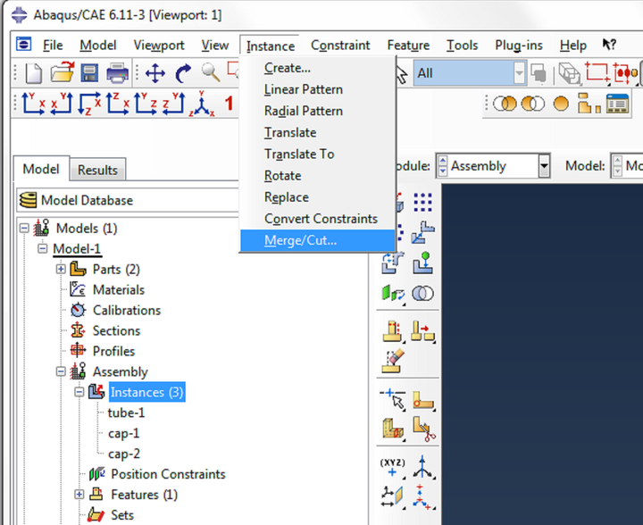Click the table-style icon on the right of the toolbar

(618, 104)
